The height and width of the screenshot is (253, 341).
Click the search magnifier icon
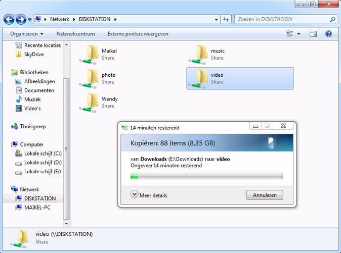tap(332, 19)
